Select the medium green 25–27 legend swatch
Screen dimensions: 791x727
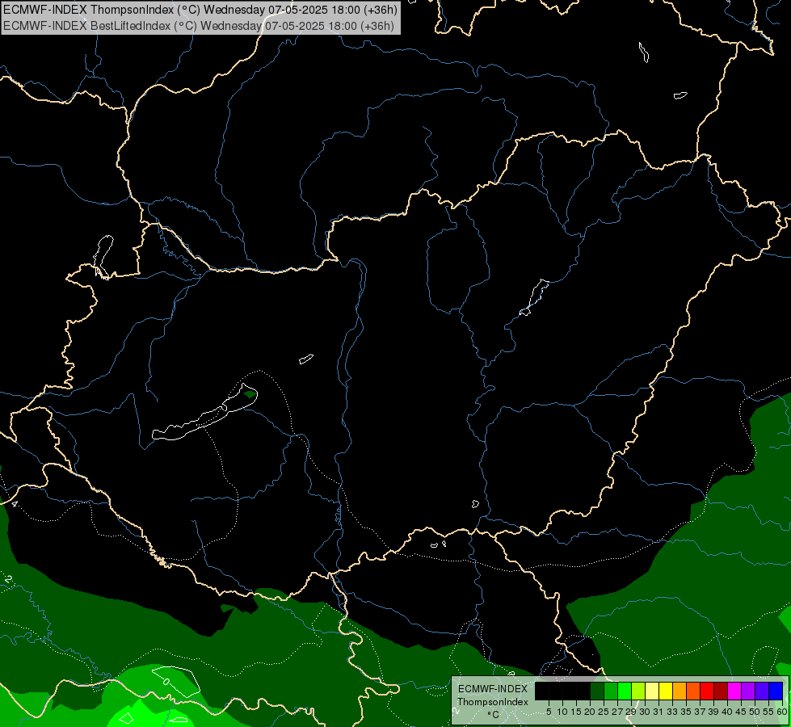pos(611,691)
